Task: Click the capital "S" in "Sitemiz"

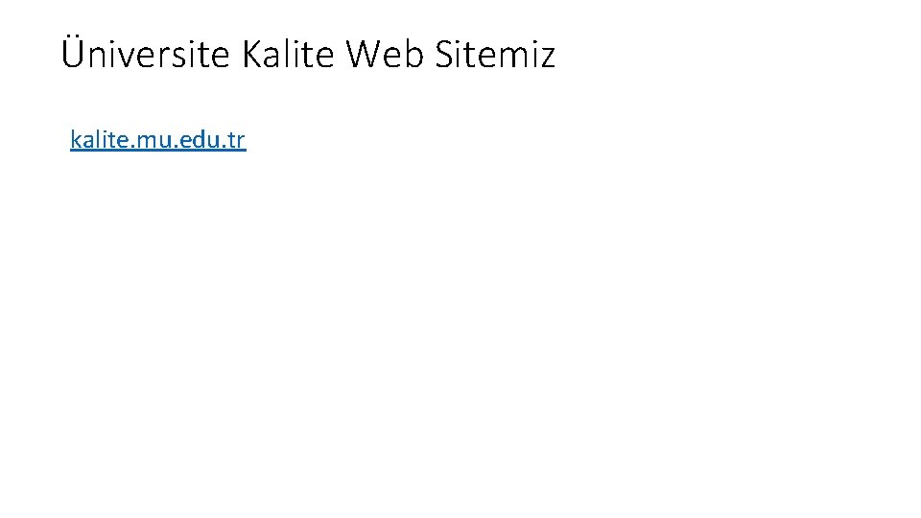Action: 444,56
